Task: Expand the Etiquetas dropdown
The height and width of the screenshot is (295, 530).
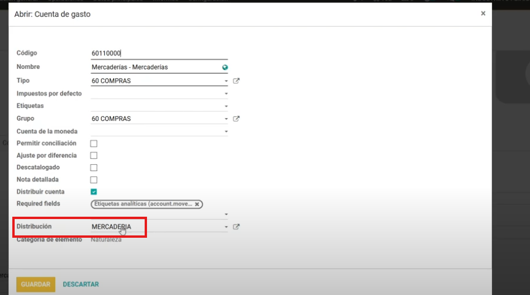Action: point(226,106)
